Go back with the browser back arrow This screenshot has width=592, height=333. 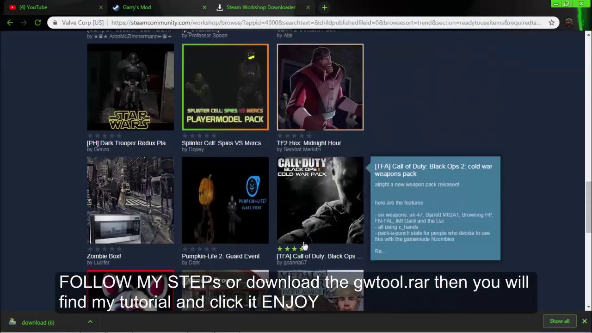pos(10,22)
